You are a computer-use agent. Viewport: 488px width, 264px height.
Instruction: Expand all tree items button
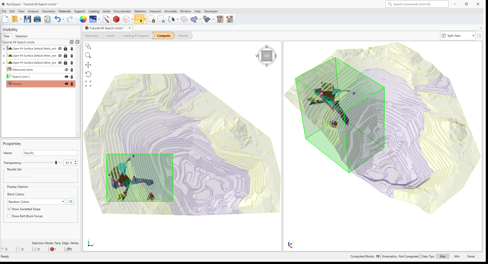(72, 42)
